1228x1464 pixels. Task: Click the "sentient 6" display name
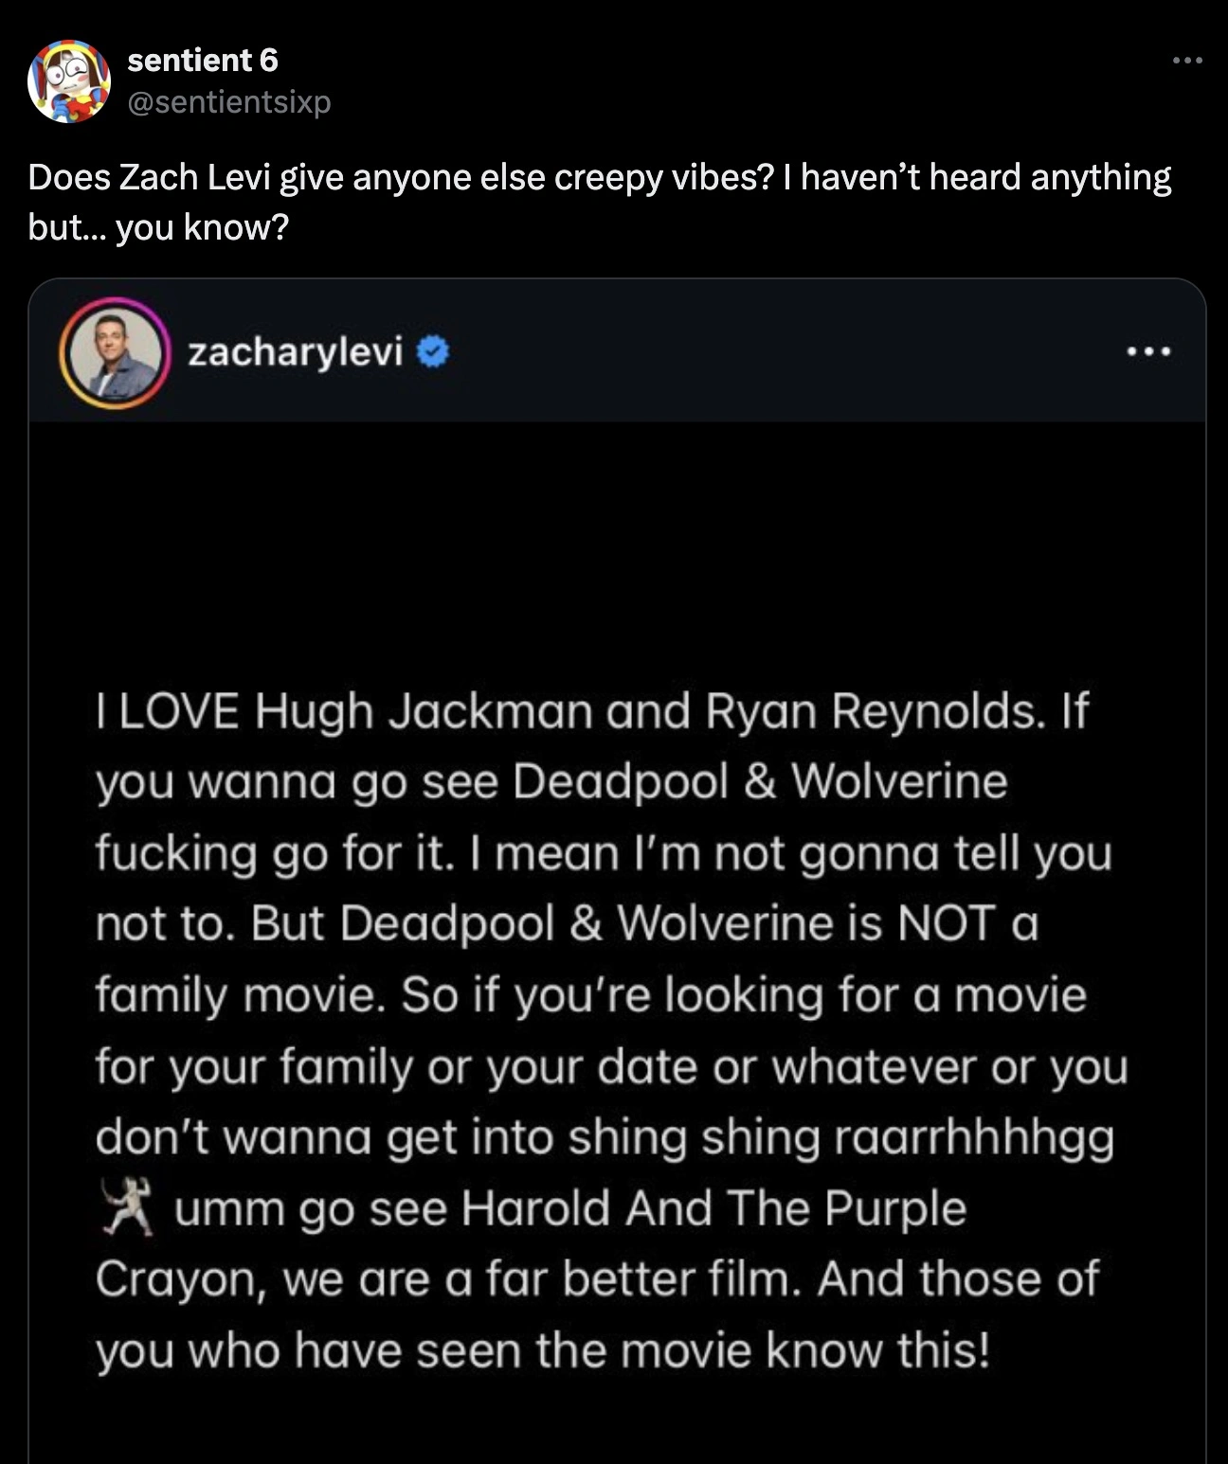click(203, 61)
